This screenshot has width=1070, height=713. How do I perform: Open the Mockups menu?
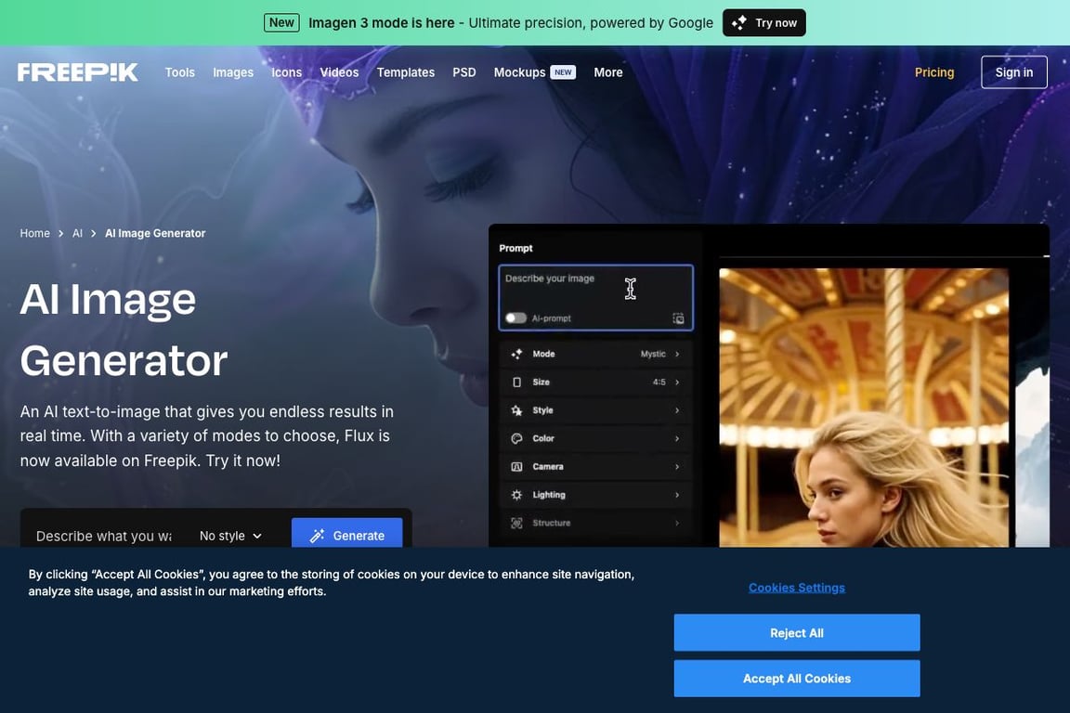519,72
